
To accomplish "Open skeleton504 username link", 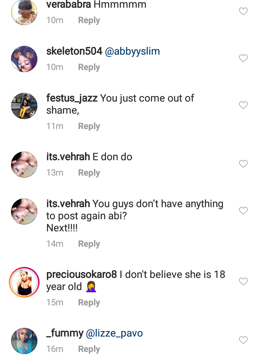I will pos(74,51).
